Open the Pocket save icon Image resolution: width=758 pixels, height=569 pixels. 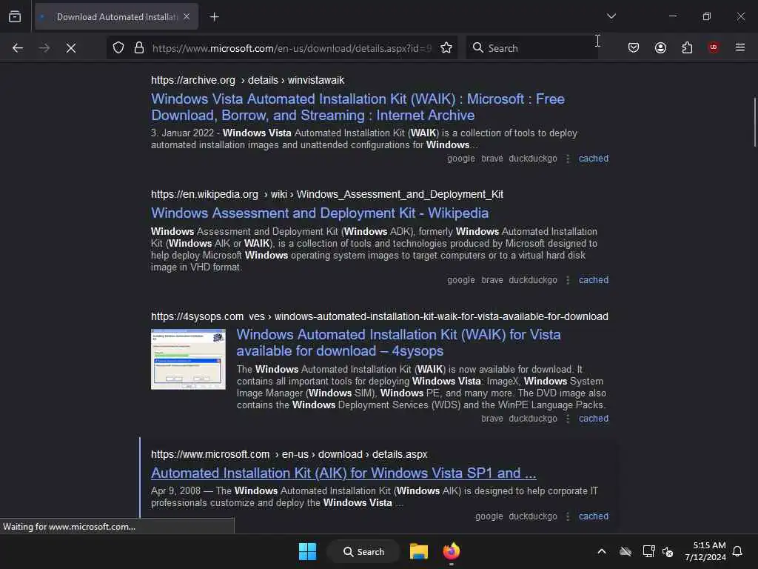[634, 47]
